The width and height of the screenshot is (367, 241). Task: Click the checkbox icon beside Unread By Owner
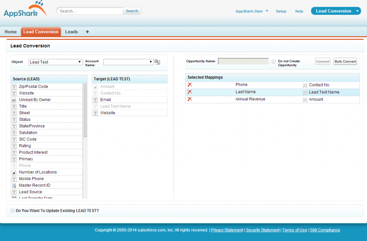[14, 100]
